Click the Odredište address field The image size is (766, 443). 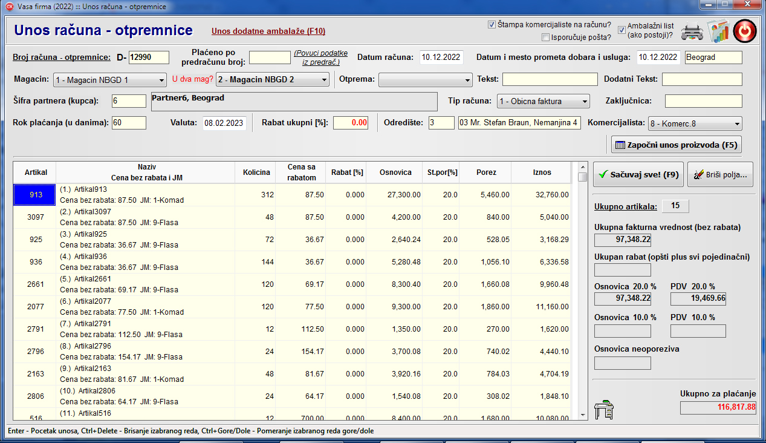click(x=520, y=123)
